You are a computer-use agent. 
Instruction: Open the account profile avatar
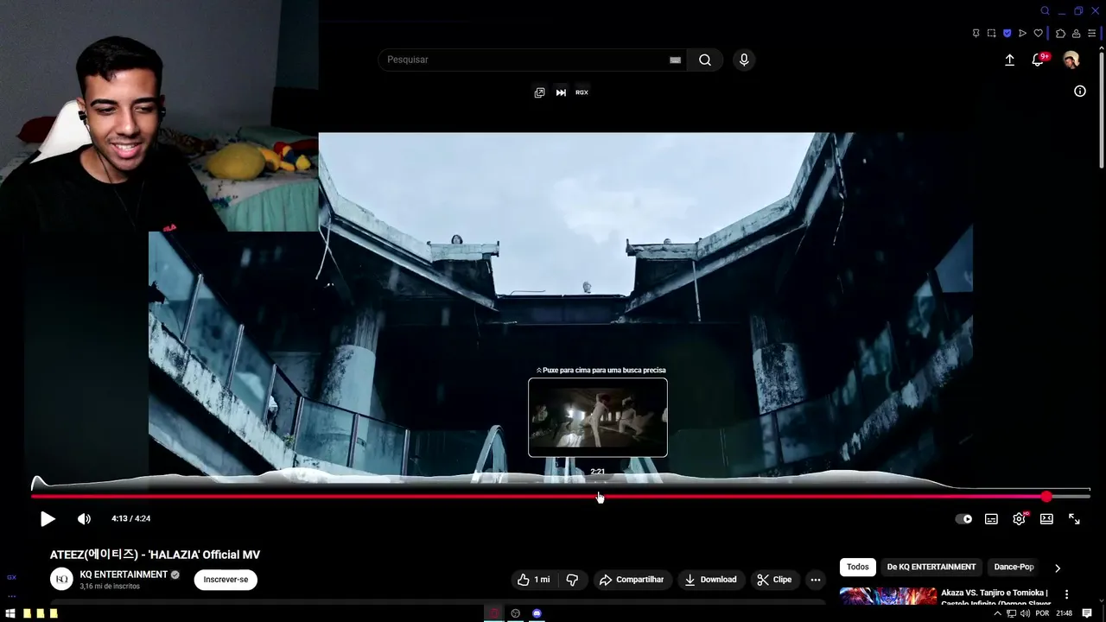(x=1071, y=60)
